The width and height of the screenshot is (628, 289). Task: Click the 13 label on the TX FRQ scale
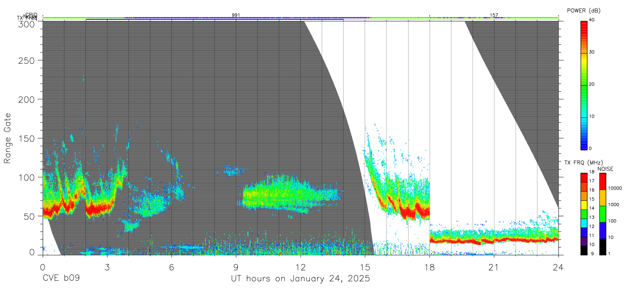coord(592,217)
